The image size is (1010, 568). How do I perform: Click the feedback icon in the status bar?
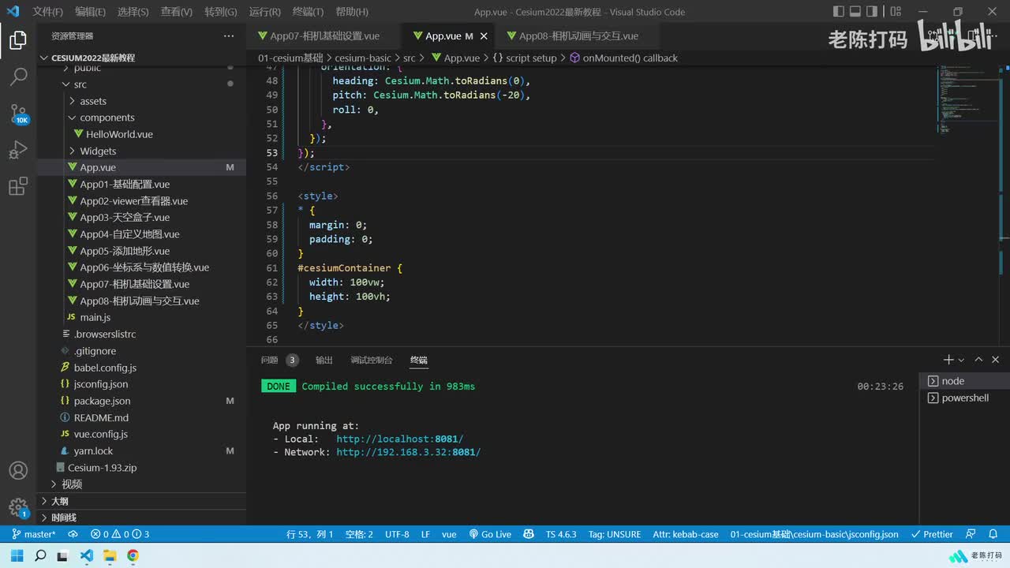point(971,534)
